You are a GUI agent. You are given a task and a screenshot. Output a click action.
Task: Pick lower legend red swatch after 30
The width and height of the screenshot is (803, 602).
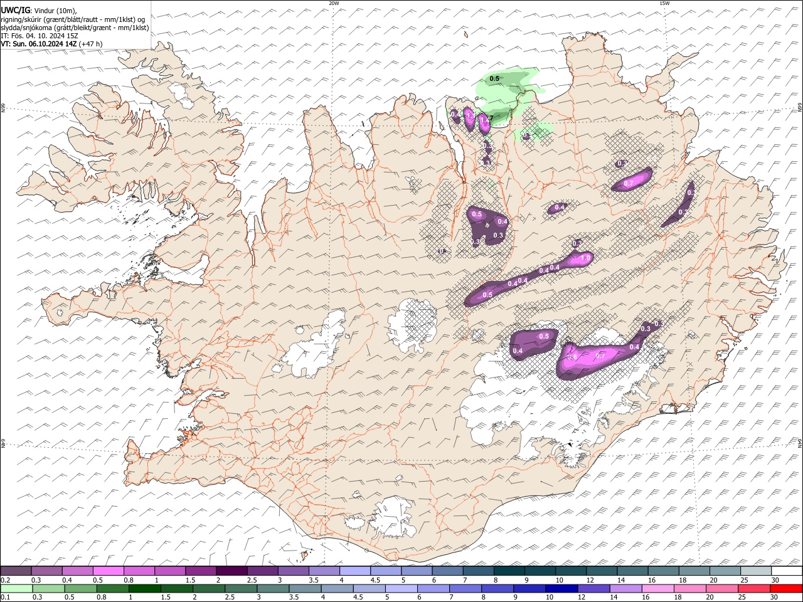tap(787, 588)
